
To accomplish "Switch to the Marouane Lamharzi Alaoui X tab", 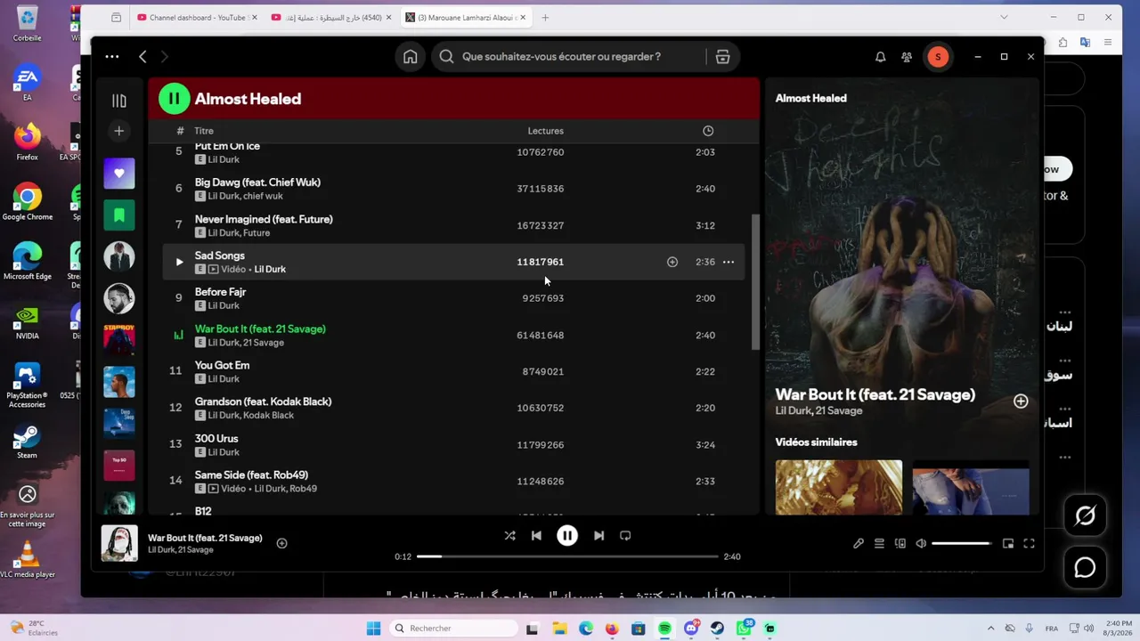I will 468,17.
